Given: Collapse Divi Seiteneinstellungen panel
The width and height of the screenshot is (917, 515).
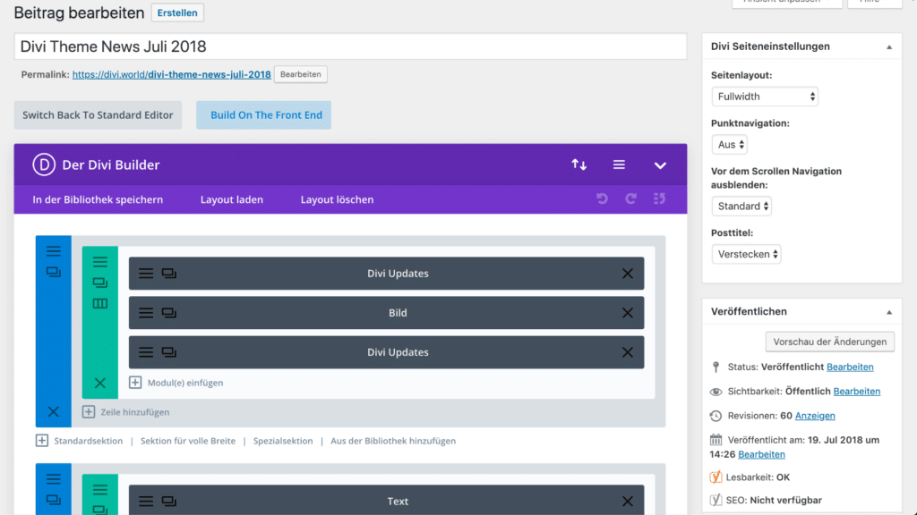Looking at the screenshot, I should point(889,46).
